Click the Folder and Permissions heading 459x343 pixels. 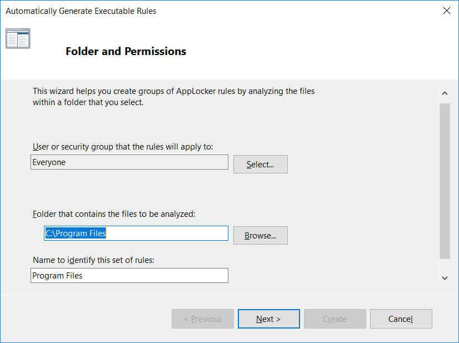(x=126, y=51)
